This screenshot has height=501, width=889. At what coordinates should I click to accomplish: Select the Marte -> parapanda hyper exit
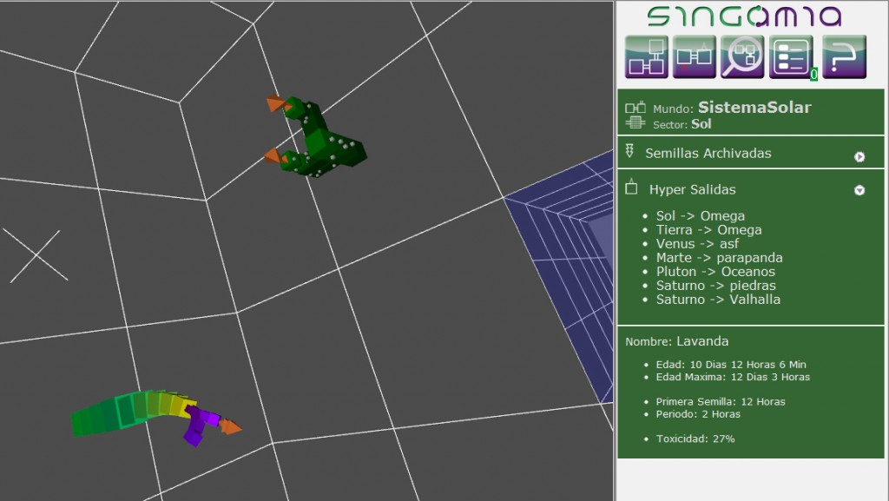pos(719,258)
